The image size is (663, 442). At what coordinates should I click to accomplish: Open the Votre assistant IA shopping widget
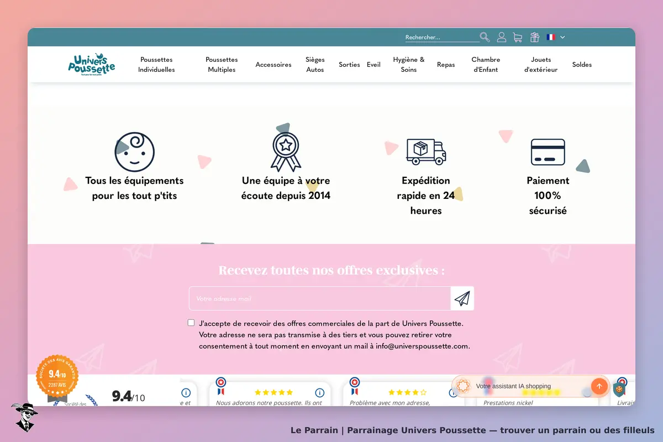tap(522, 386)
